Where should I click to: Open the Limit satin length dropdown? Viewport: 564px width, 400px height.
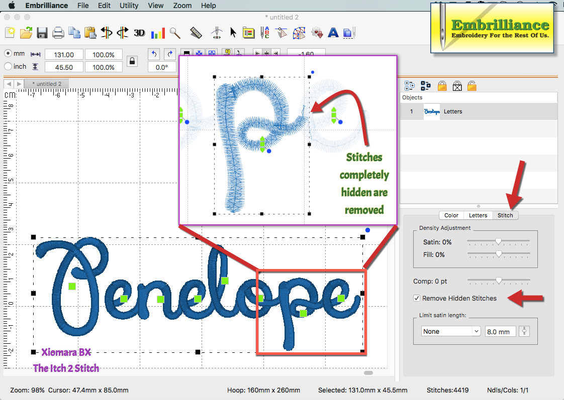(x=451, y=331)
